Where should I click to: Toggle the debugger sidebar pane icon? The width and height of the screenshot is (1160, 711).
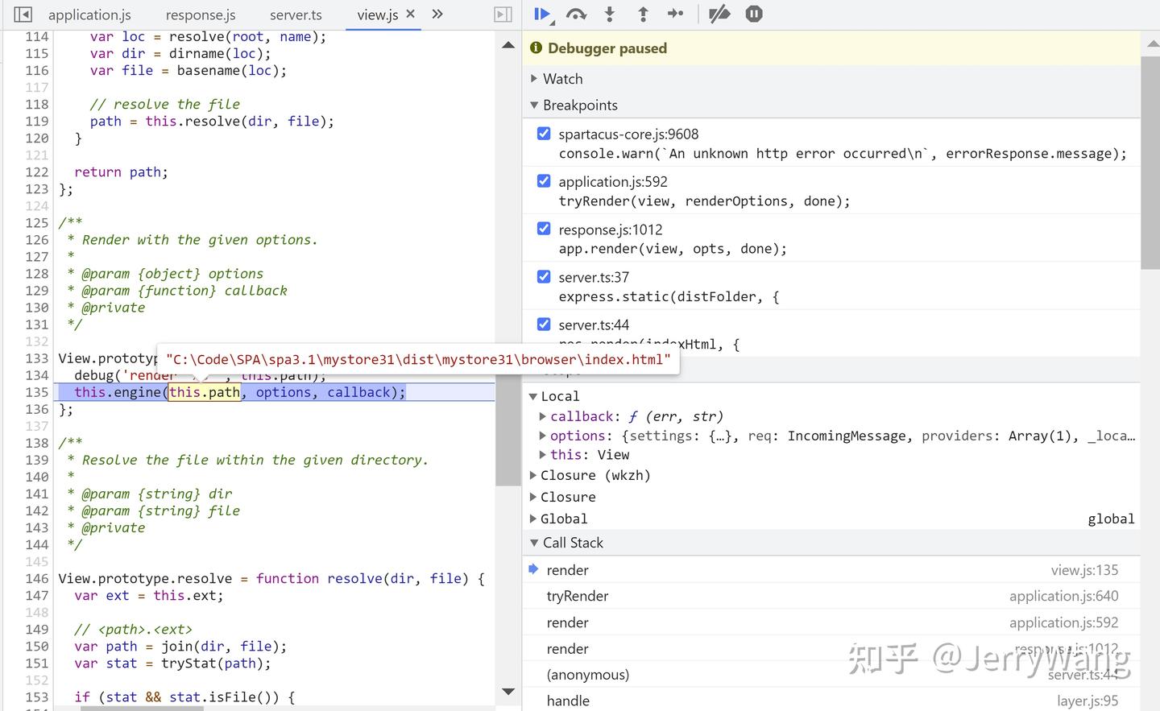(x=503, y=14)
